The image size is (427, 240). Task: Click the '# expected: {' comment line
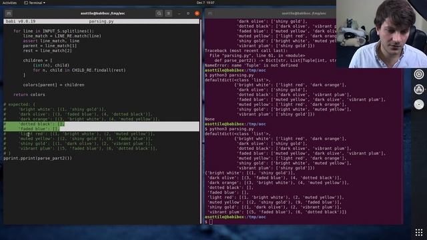[19, 105]
